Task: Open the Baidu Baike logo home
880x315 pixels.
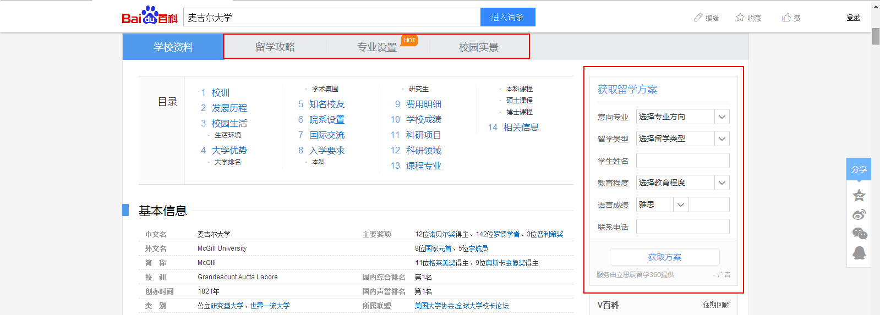Action: [150, 16]
